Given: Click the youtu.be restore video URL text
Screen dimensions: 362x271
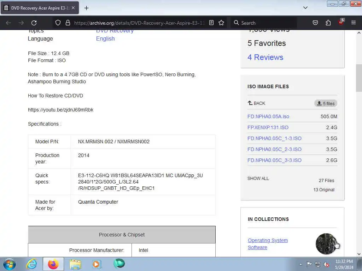Looking at the screenshot, I should pyautogui.click(x=60, y=110).
